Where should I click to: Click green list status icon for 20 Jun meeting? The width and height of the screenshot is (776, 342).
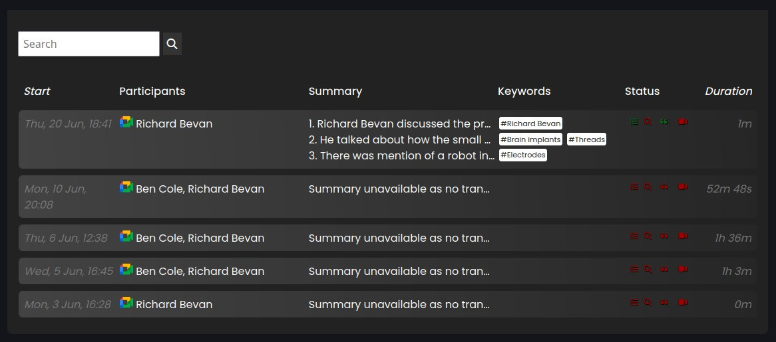634,122
